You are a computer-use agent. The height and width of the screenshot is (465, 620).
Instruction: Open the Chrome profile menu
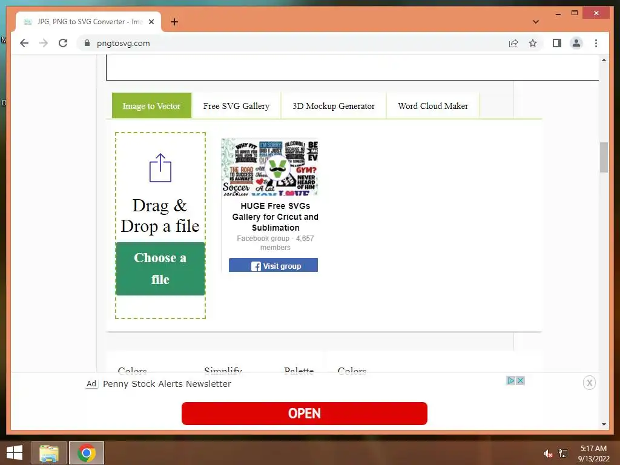pos(576,43)
